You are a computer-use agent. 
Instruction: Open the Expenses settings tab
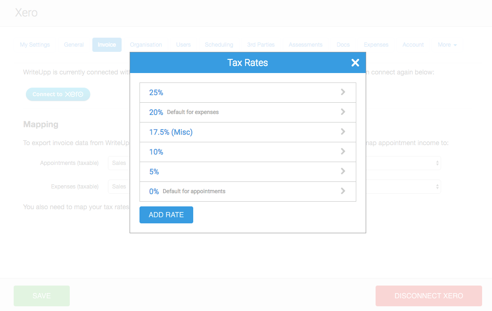(x=376, y=45)
